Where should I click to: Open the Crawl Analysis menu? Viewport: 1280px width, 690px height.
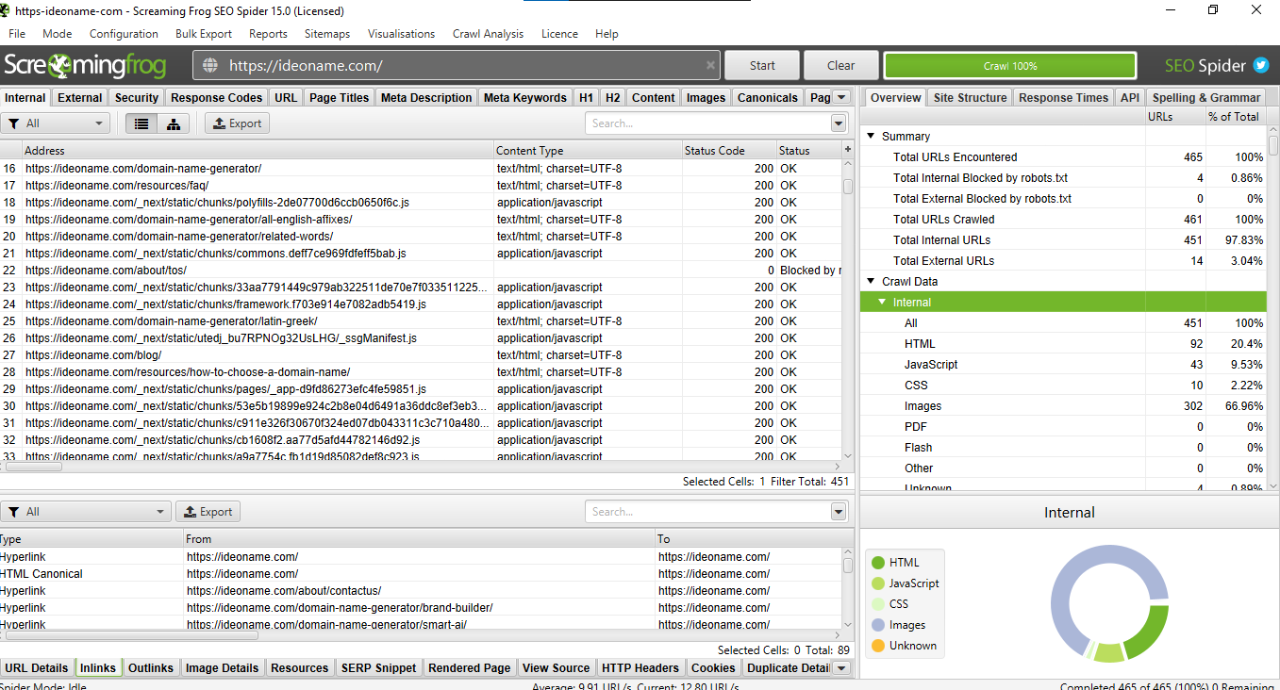(488, 34)
